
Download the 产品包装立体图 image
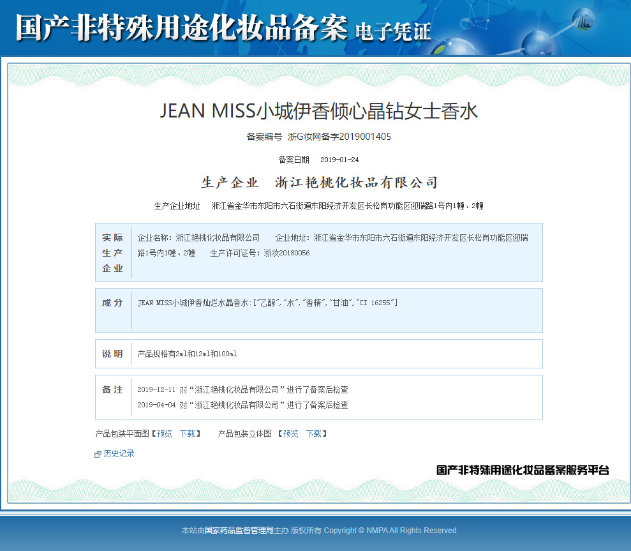coord(313,434)
